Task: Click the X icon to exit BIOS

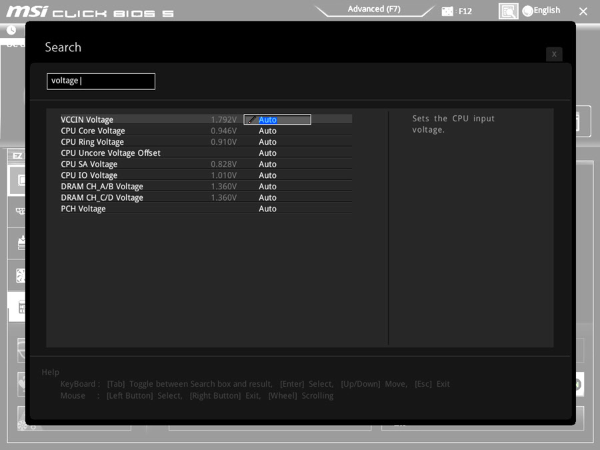Action: point(583,11)
